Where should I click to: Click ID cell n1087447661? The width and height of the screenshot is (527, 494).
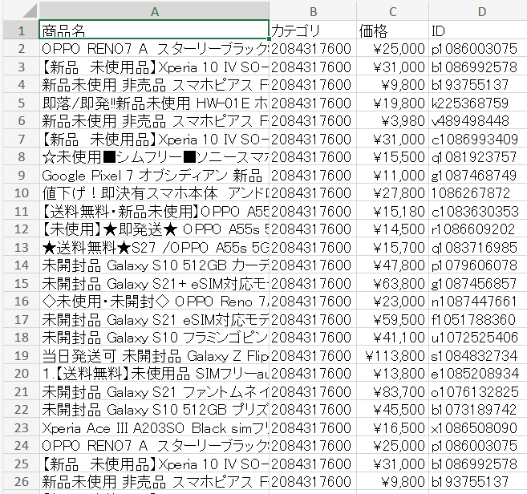click(x=478, y=301)
